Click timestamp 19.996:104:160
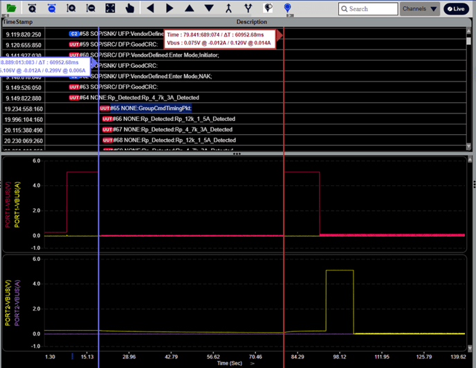The width and height of the screenshot is (476, 368). point(24,120)
